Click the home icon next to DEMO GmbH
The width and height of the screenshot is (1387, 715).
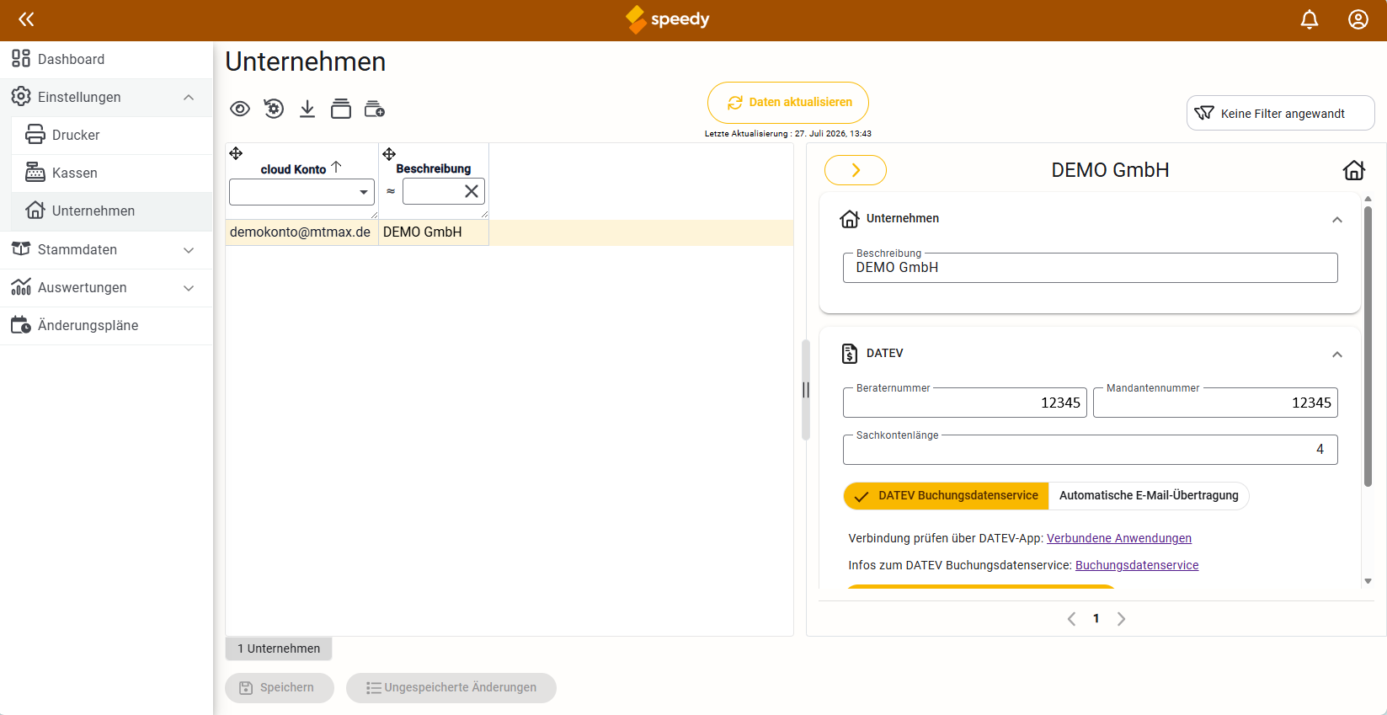1354,170
